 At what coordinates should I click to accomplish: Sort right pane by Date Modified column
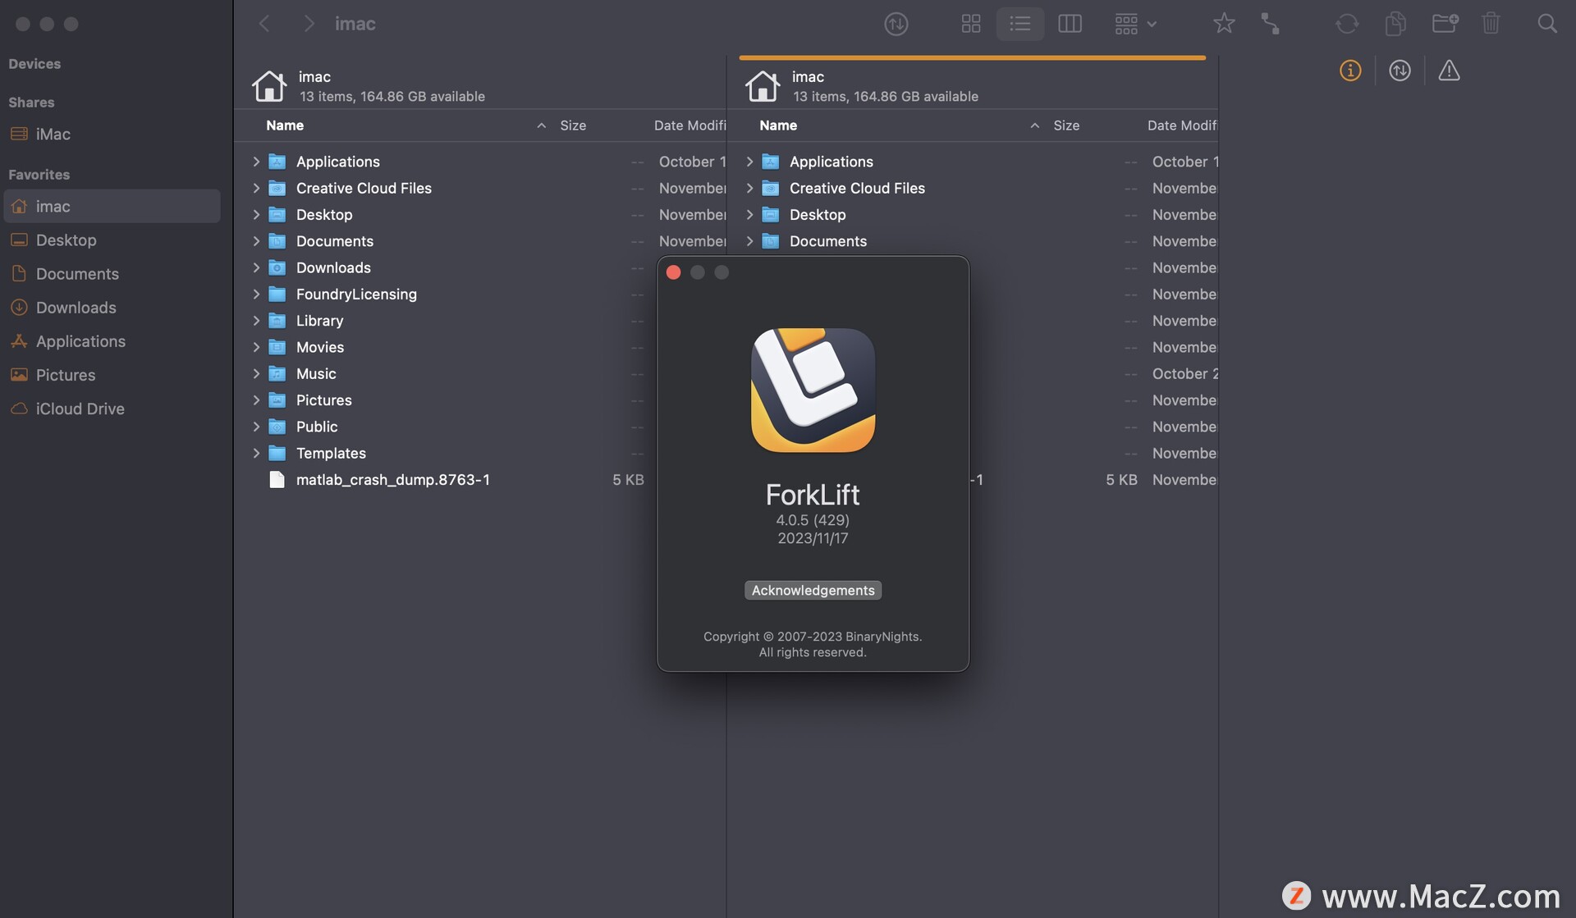(1182, 126)
